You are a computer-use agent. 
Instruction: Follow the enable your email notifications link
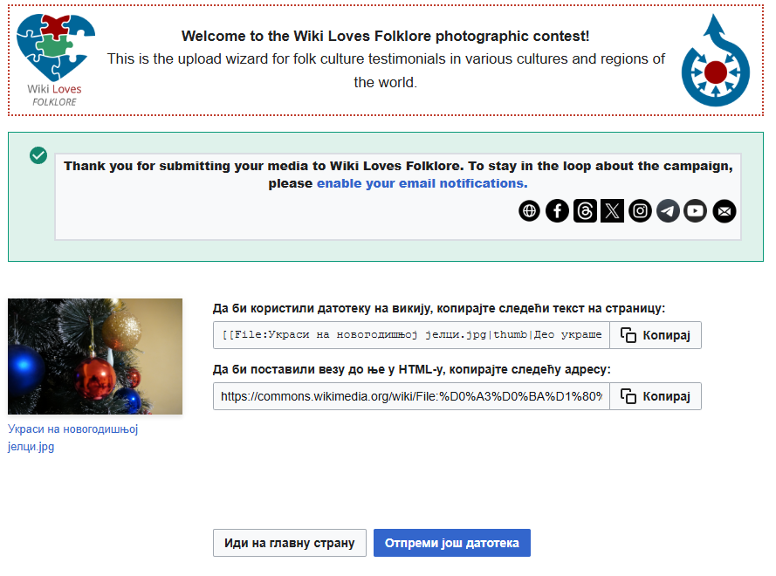click(x=422, y=183)
